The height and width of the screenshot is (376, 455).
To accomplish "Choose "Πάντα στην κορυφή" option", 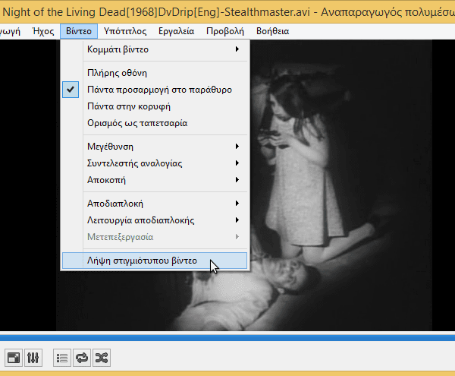I will [x=155, y=106].
